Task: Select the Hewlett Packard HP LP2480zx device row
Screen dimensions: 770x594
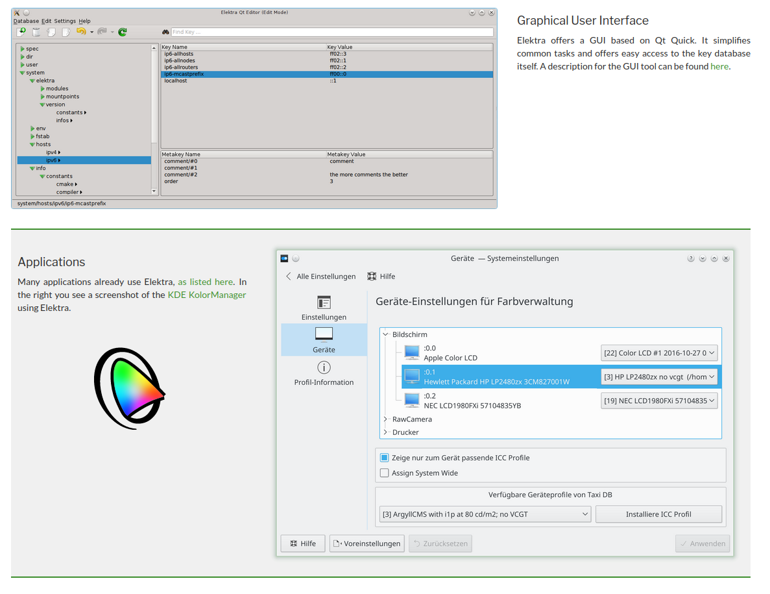Action: 561,377
